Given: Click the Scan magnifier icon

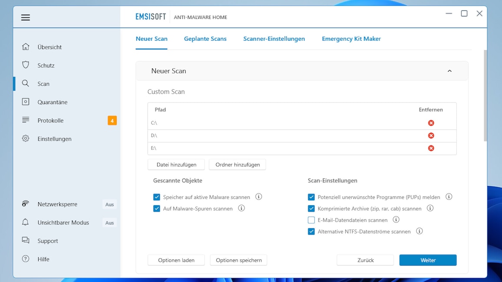Looking at the screenshot, I should point(25,83).
